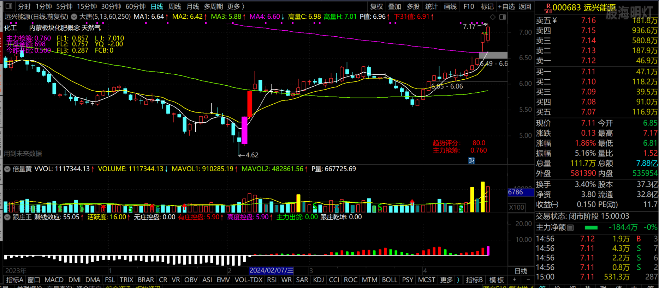
Task: Click the detail icon next to 主力净额
Action: (x=570, y=228)
